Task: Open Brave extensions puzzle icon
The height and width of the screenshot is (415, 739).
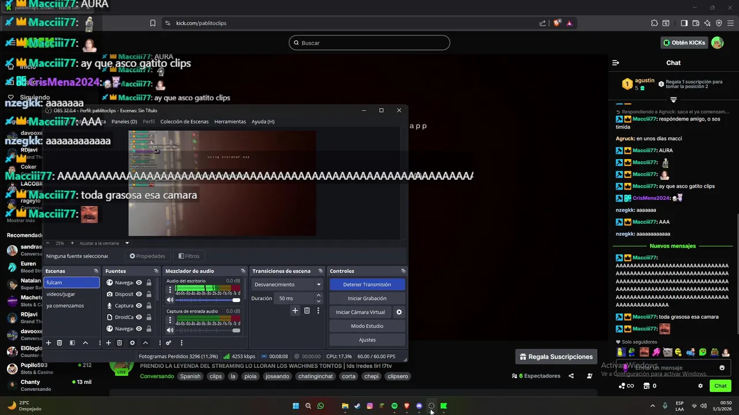Action: tap(654, 23)
